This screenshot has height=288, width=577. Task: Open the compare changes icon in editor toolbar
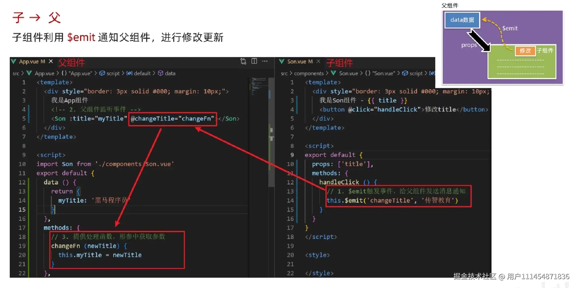pos(243,61)
